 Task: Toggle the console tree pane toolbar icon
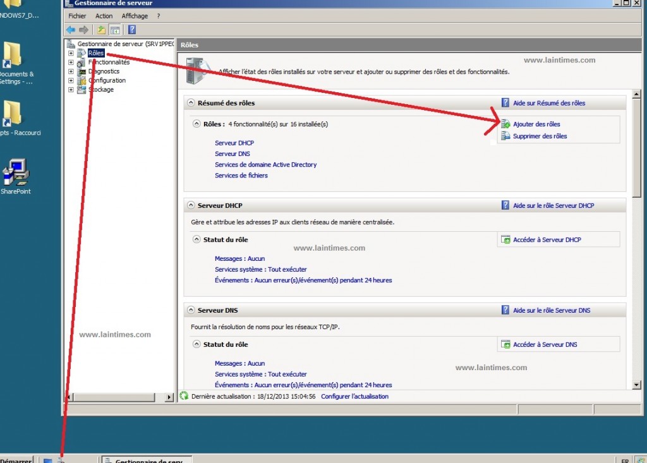tap(115, 30)
